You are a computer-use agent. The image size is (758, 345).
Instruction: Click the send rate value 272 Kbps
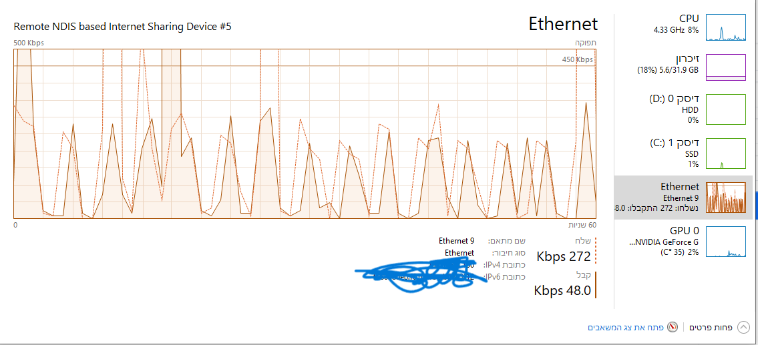coord(564,256)
